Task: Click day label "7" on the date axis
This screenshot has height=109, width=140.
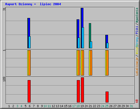Action: [x=34, y=106]
